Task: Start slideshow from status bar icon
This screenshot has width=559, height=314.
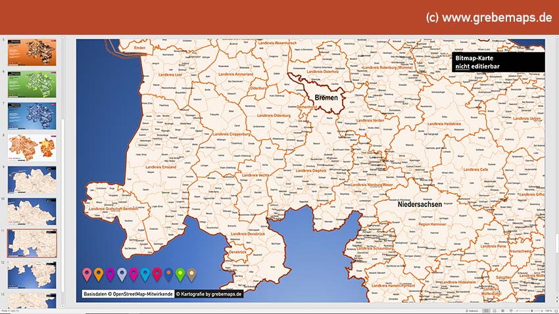Action: point(511,311)
